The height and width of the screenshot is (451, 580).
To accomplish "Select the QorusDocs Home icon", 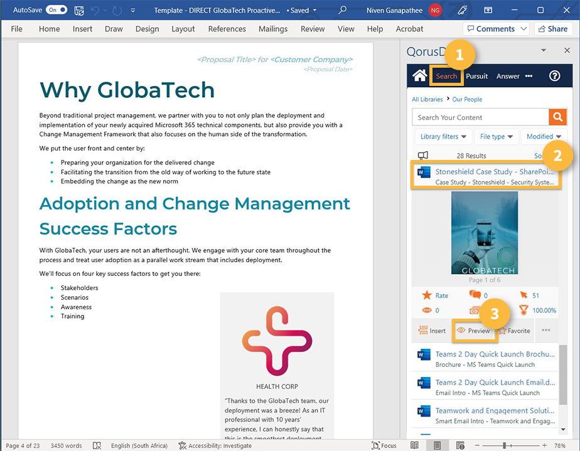I will click(421, 76).
